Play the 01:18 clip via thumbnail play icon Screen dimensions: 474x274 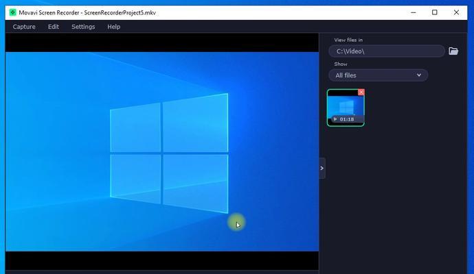click(x=335, y=119)
